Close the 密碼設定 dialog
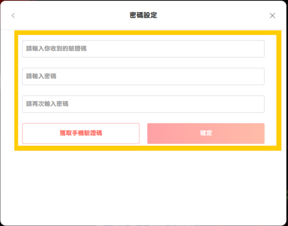This screenshot has height=226, width=288. (x=272, y=16)
